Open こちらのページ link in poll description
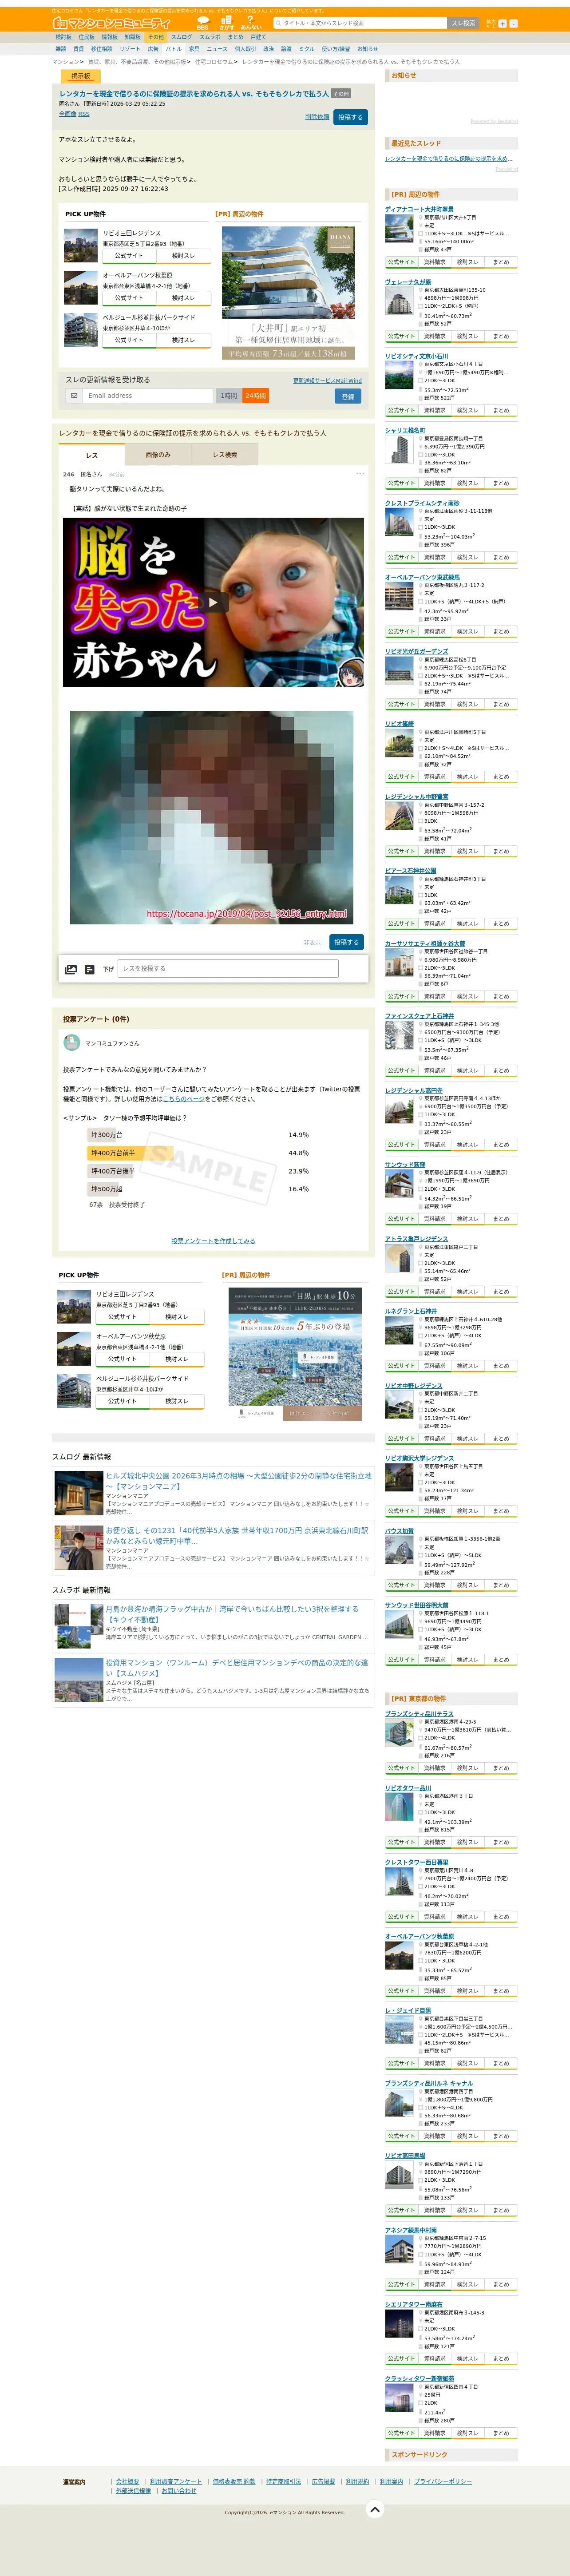The height and width of the screenshot is (2576, 570). pyautogui.click(x=183, y=1099)
